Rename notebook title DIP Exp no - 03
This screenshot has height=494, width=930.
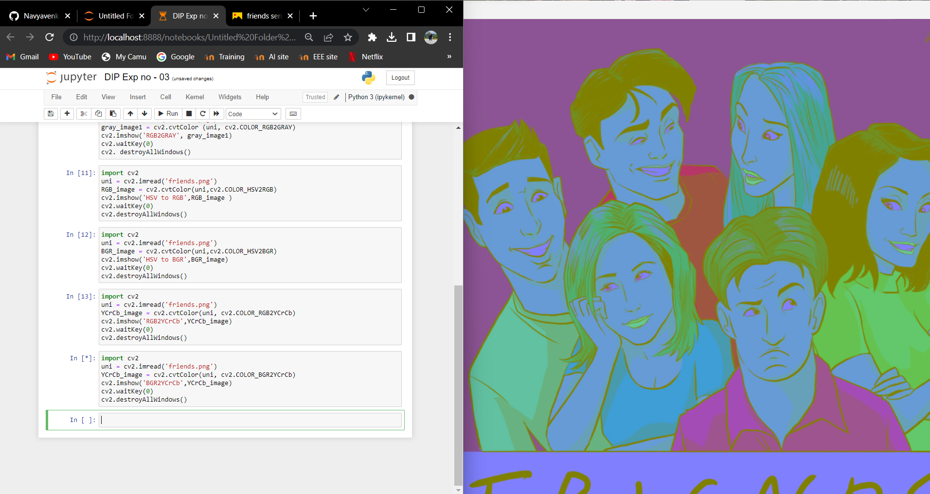(x=137, y=77)
